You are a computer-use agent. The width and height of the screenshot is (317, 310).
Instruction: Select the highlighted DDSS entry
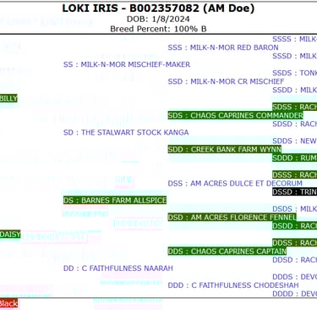[294, 243]
